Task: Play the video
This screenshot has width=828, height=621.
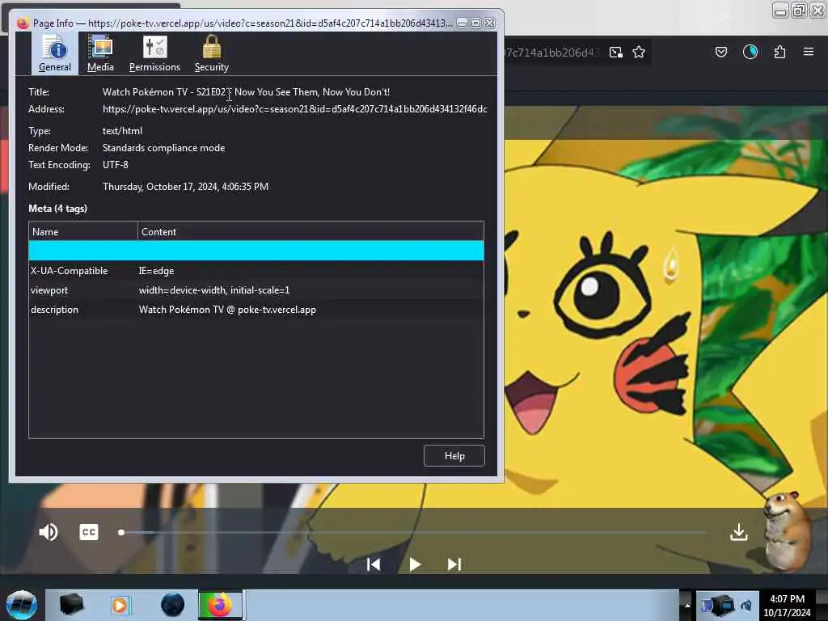Action: [415, 564]
